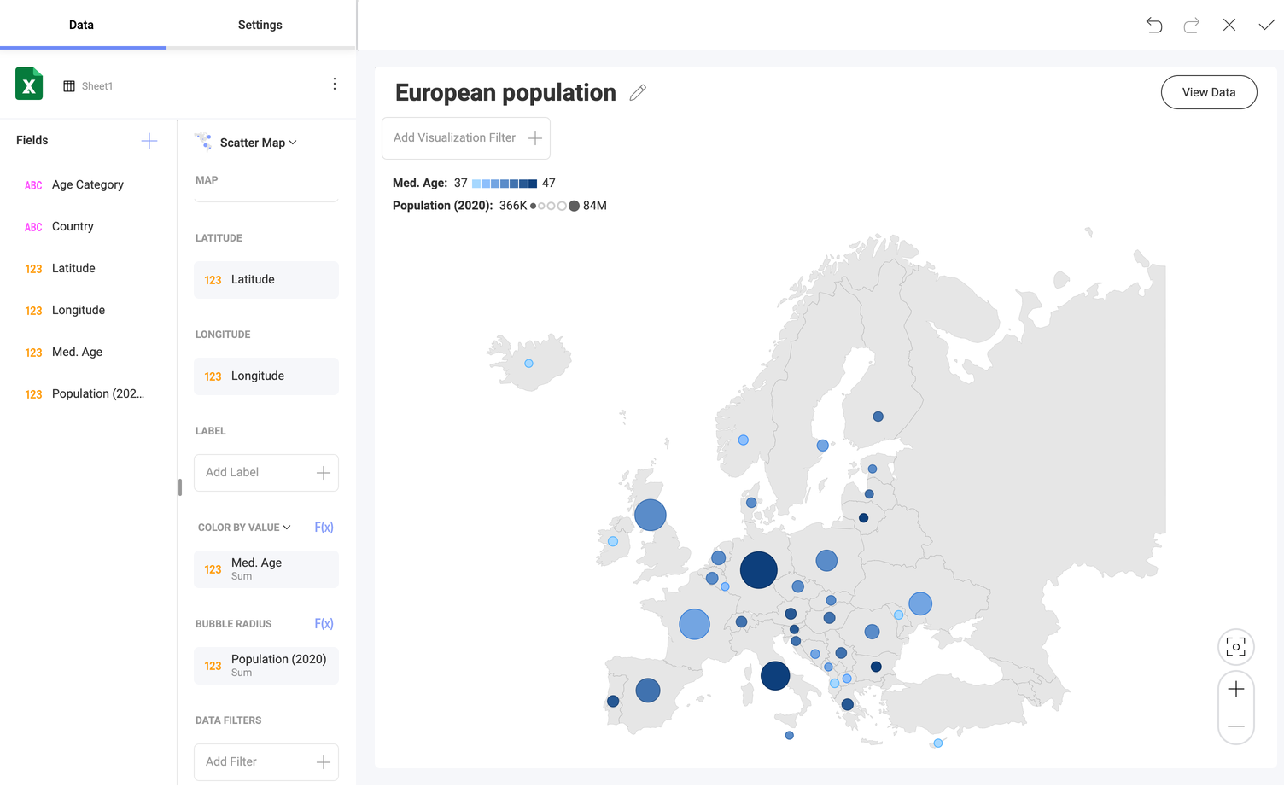Image resolution: width=1284 pixels, height=787 pixels.
Task: Click the Cyprus bubble on map
Action: click(938, 743)
